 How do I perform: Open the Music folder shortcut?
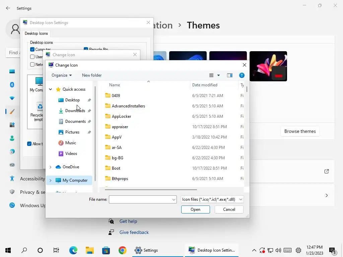(70, 143)
